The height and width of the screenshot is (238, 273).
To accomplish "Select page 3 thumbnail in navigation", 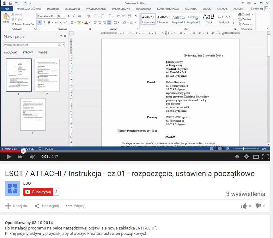I will pos(33,114).
